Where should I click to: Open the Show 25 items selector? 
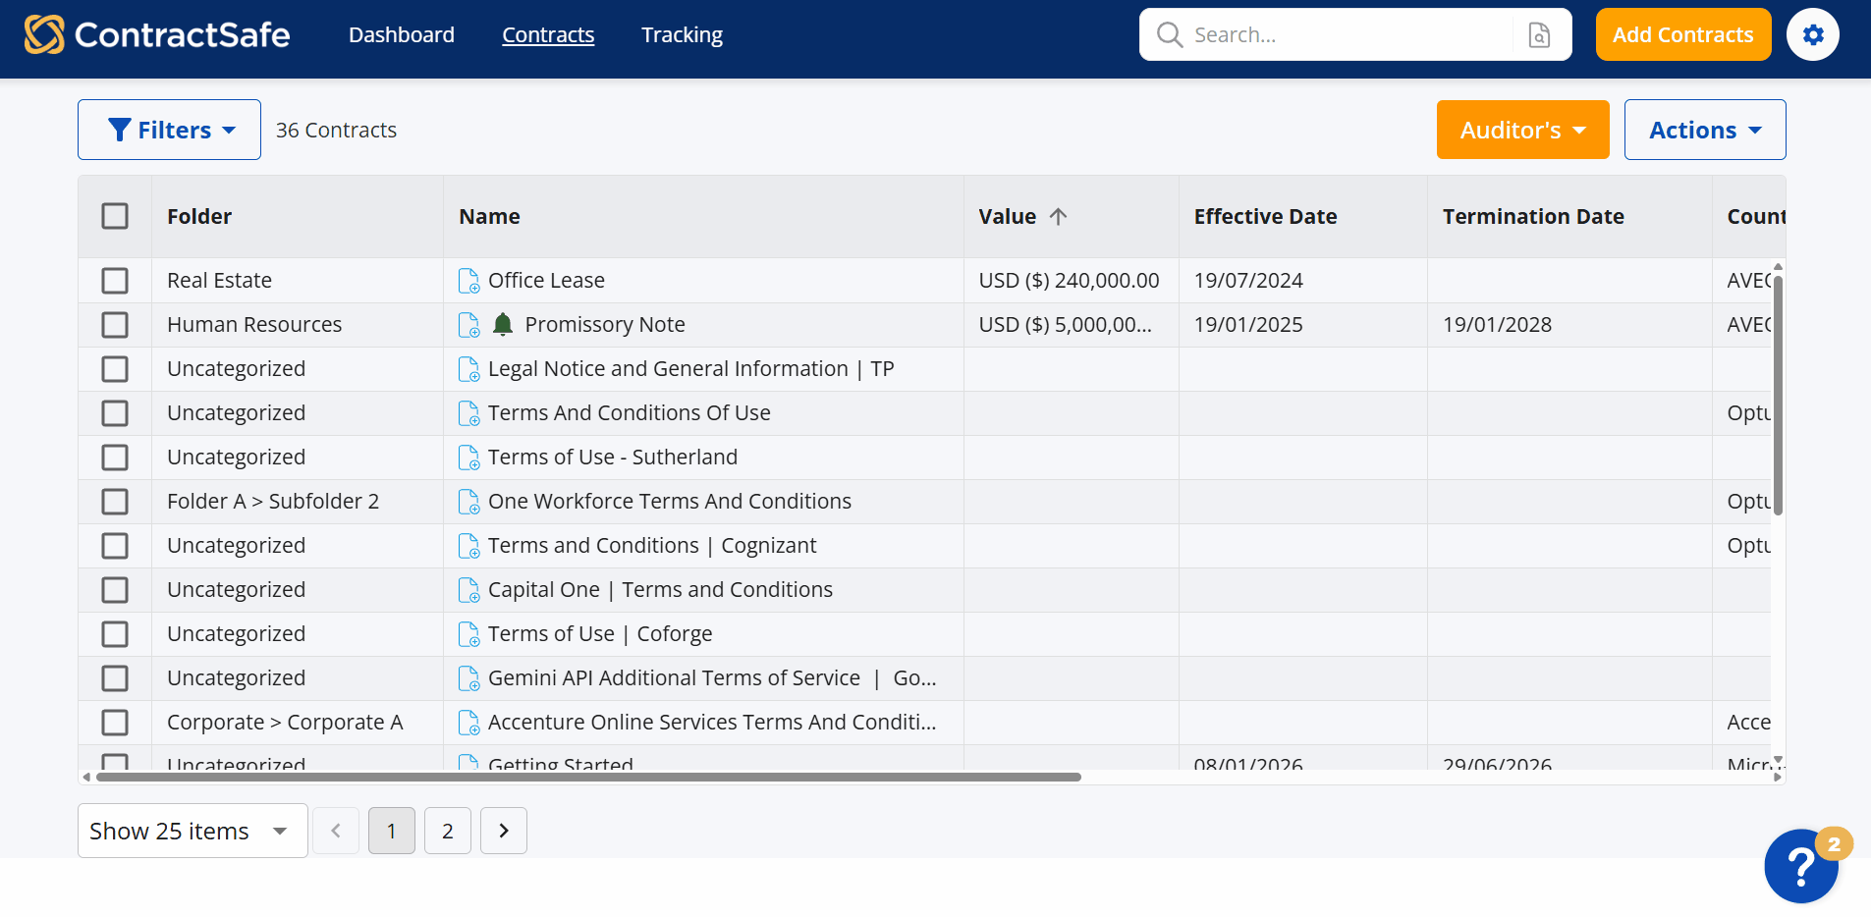pos(193,831)
